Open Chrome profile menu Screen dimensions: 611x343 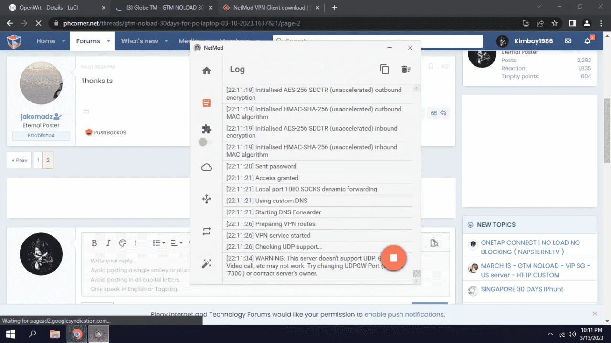[x=587, y=23]
